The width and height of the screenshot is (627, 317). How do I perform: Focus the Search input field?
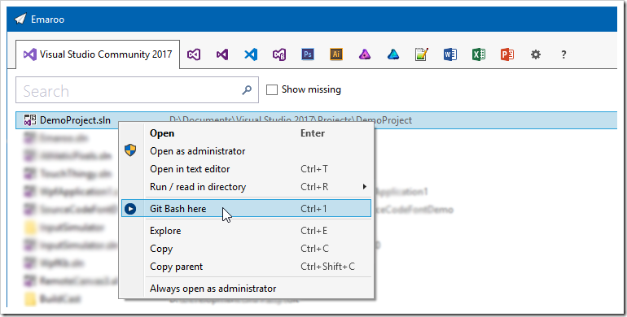coord(137,90)
